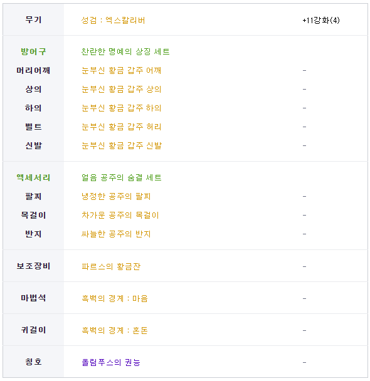Open 눈부신 황금 갑주 허리 item
The width and height of the screenshot is (370, 381).
[121, 127]
